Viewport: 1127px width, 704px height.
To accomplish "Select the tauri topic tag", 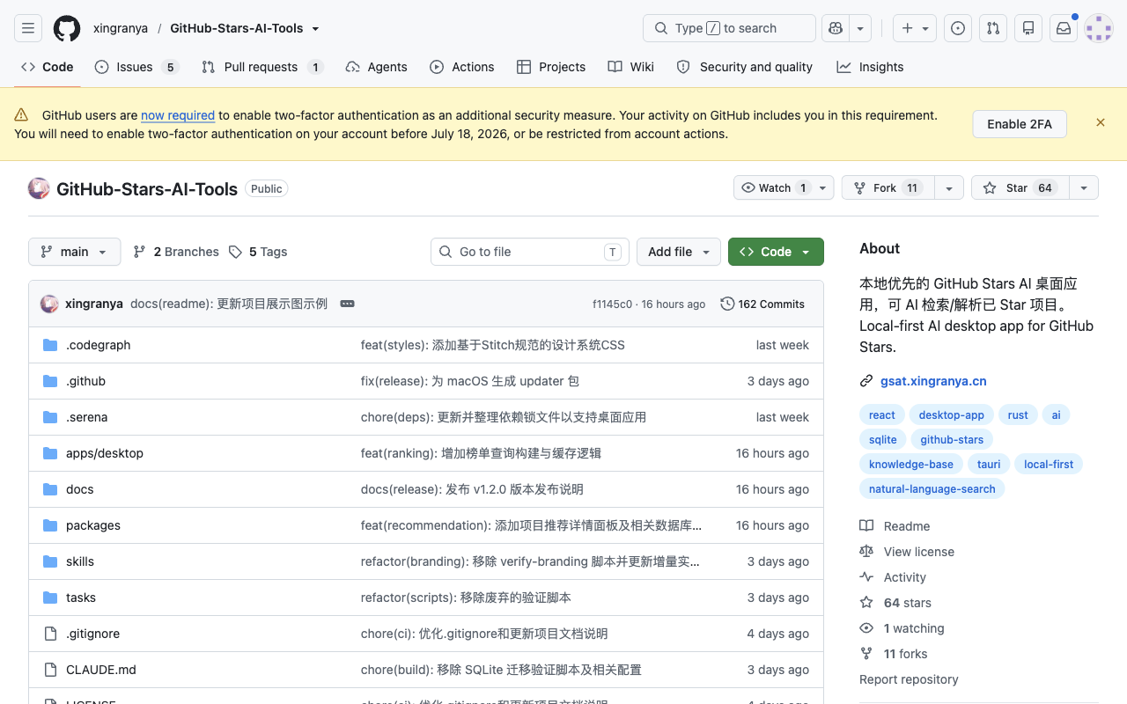I will (989, 465).
